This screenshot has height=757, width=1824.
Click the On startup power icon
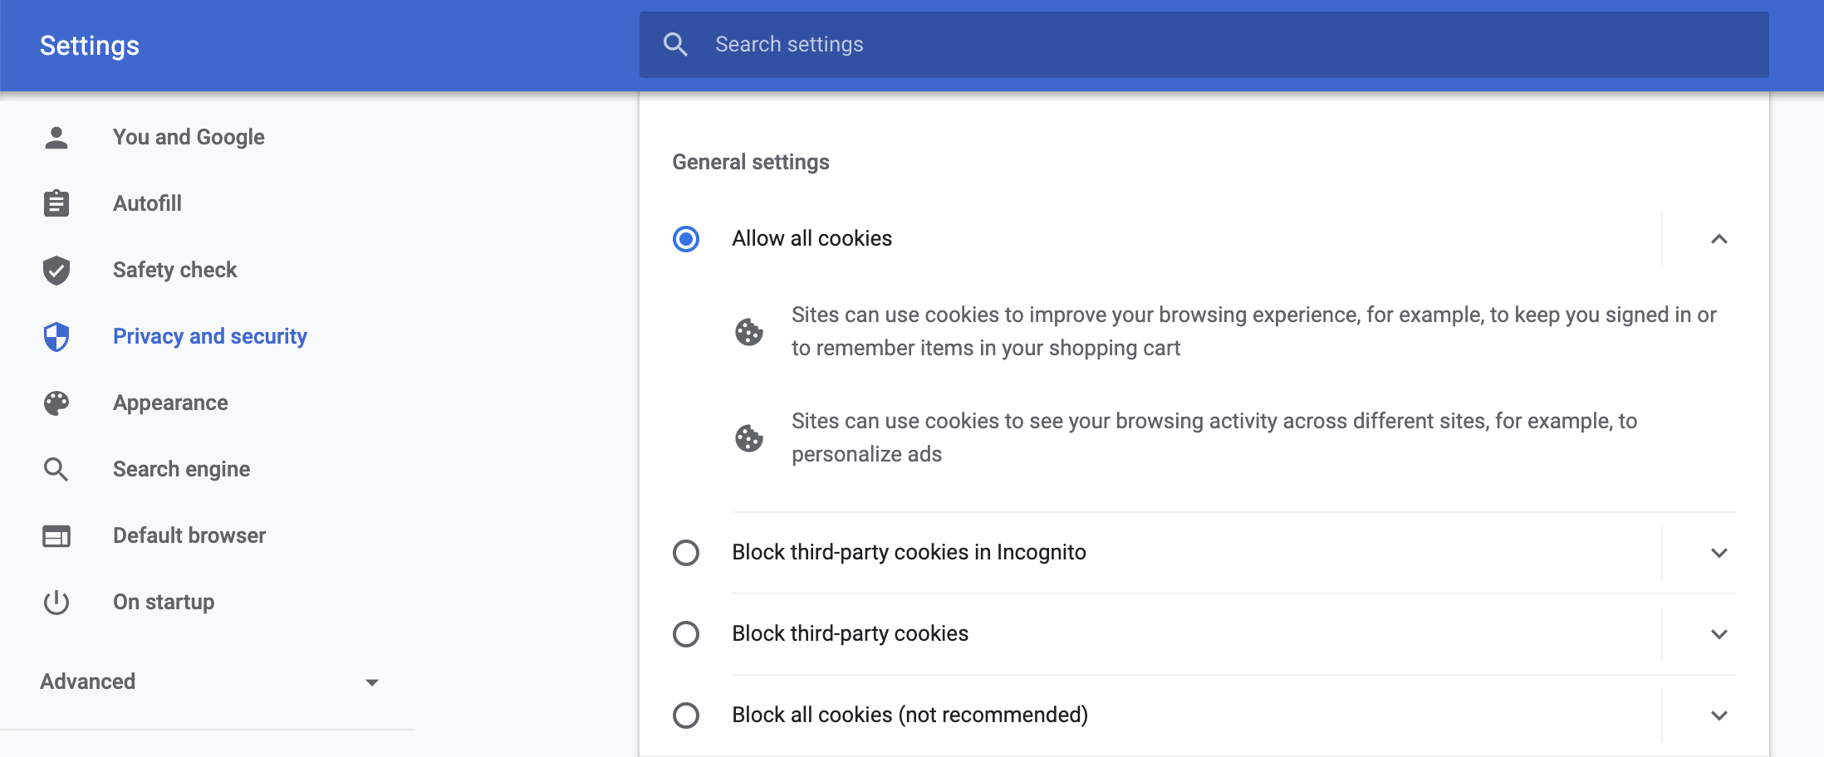56,602
